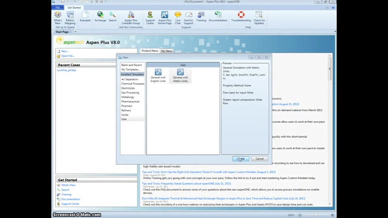Open Ribbon Mapping in the ribbon
Viewport: 388px width, 218px height.
[70, 18]
